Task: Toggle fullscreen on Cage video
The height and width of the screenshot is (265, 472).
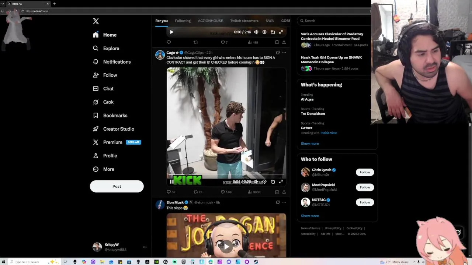Action: [x=281, y=181]
